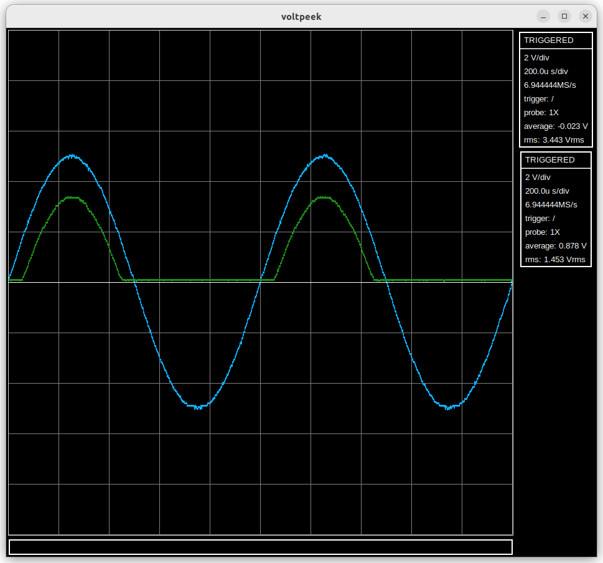
Task: Expand the channel 1 measurement panel
Action: pos(556,90)
